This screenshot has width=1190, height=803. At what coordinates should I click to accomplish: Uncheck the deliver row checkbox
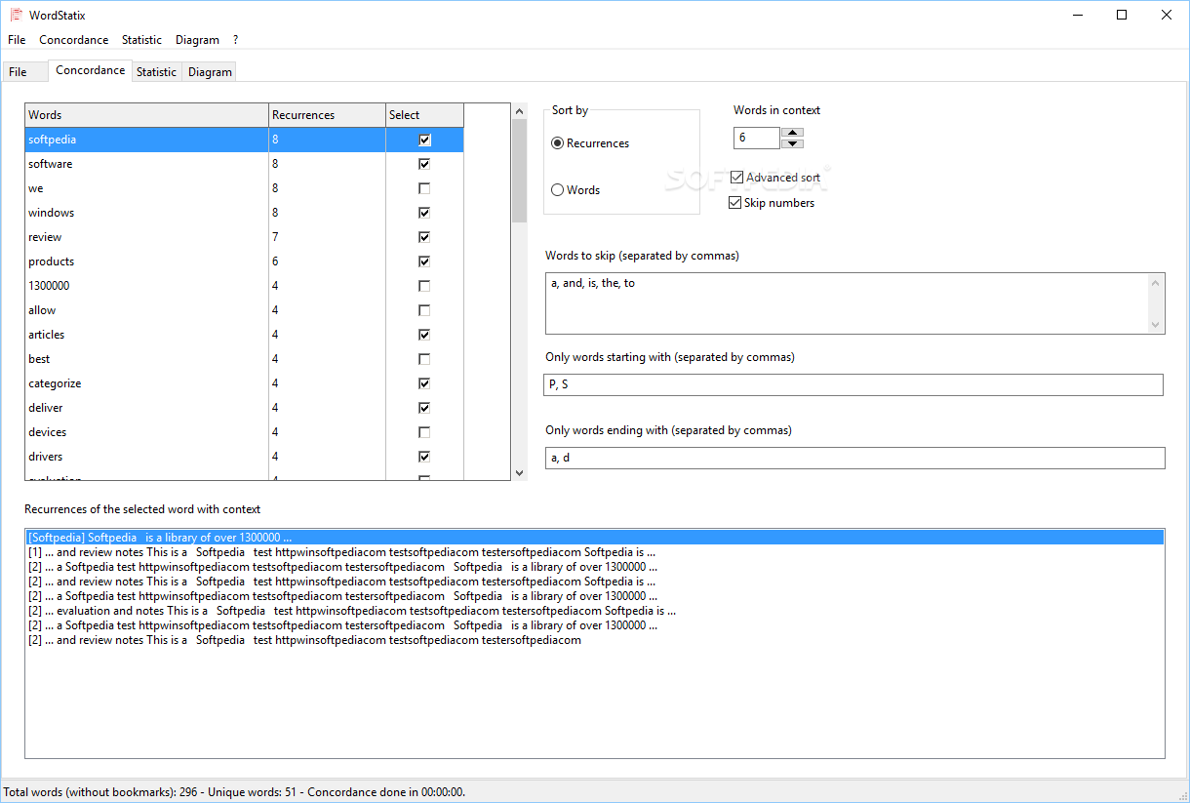point(424,408)
